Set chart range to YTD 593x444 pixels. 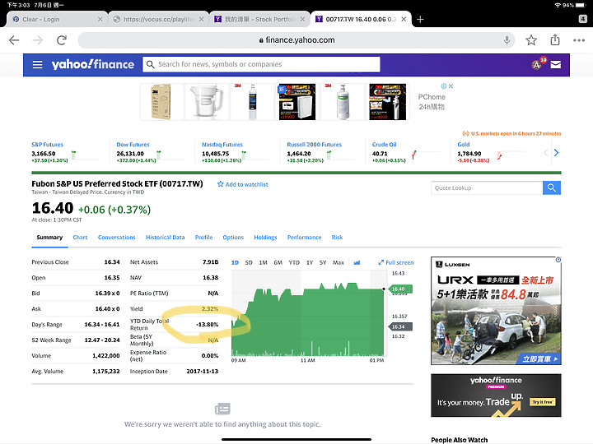pos(294,262)
